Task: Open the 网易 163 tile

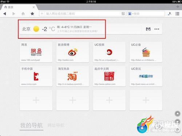Action: (36, 52)
